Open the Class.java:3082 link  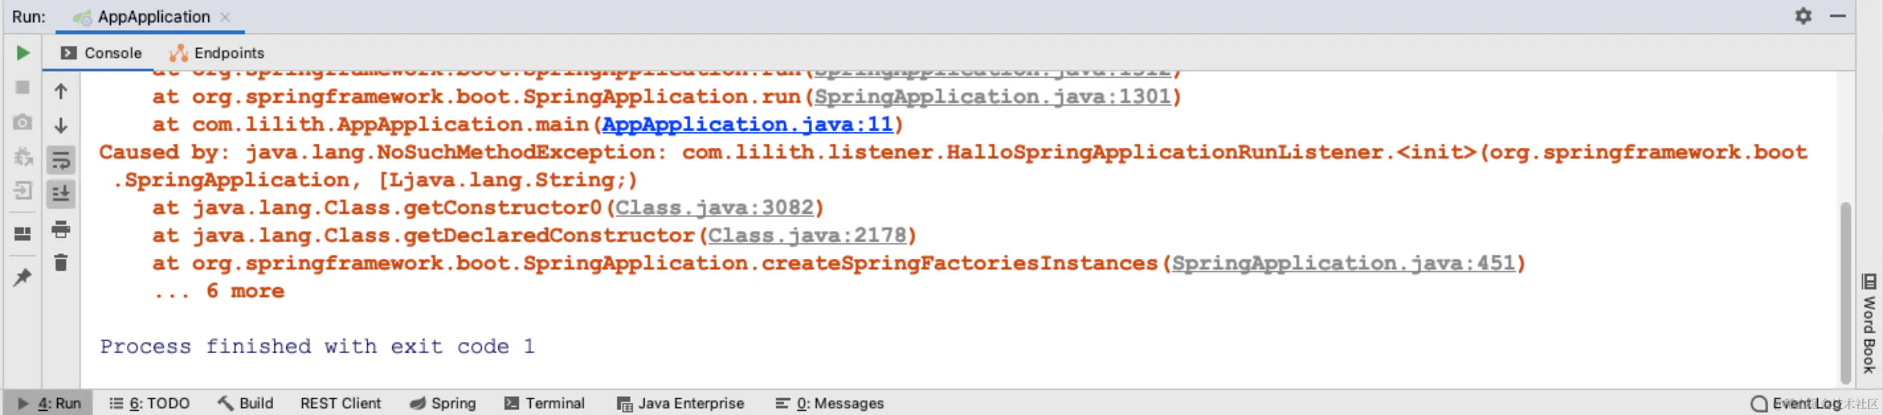point(714,208)
